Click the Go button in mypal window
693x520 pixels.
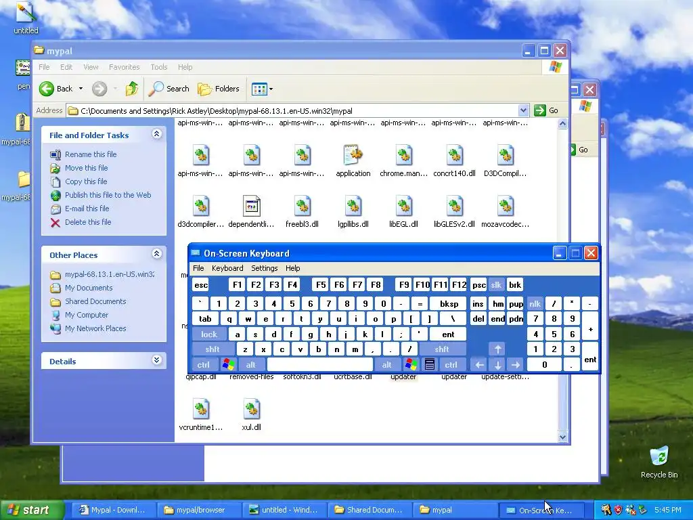click(x=546, y=110)
